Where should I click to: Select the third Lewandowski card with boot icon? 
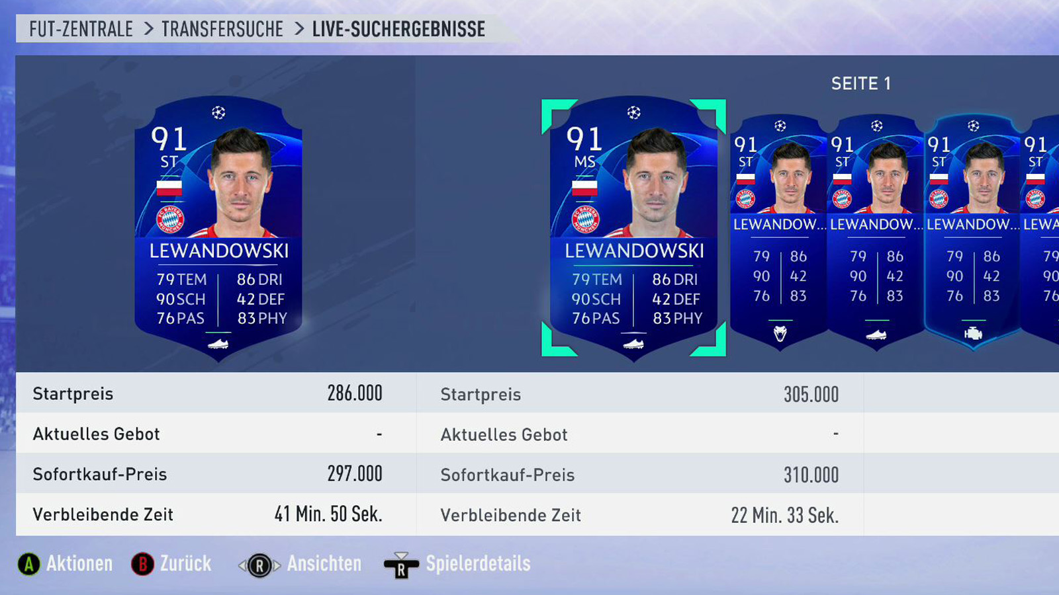pos(876,231)
